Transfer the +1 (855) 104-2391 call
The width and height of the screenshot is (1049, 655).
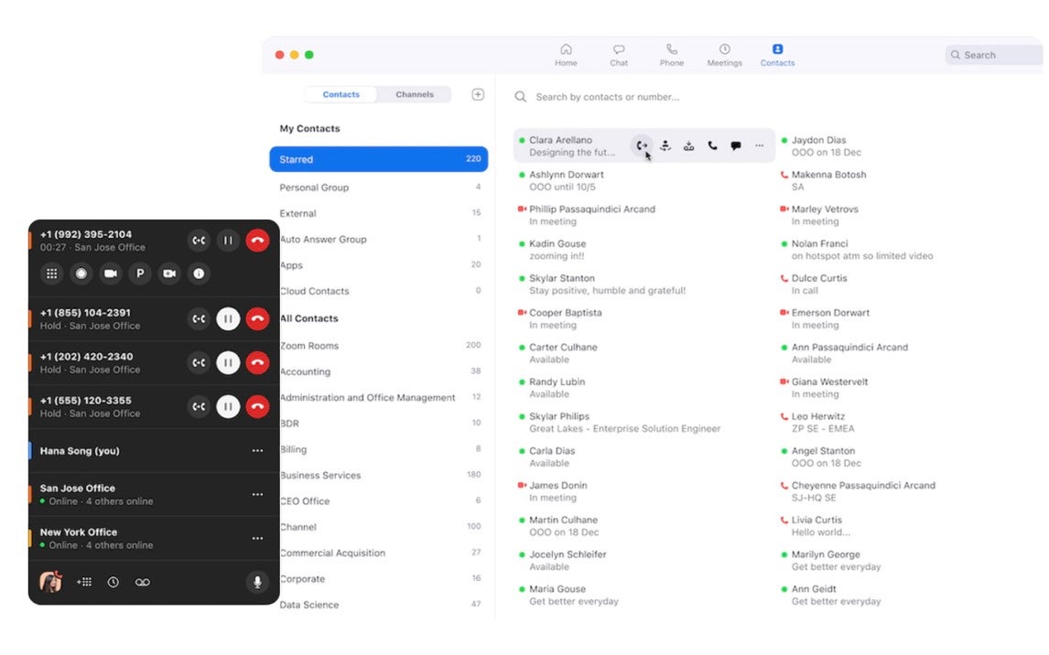(199, 319)
